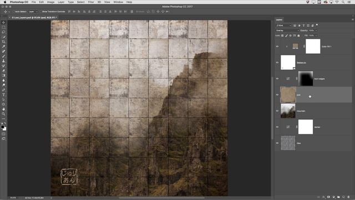Image resolution: width=355 pixels, height=200 pixels.
Task: Filter layers by type (T) icon
Action: (x=303, y=26)
